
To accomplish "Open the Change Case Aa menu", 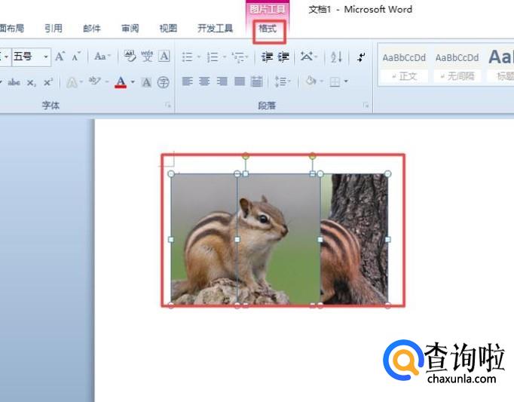I will pos(102,57).
